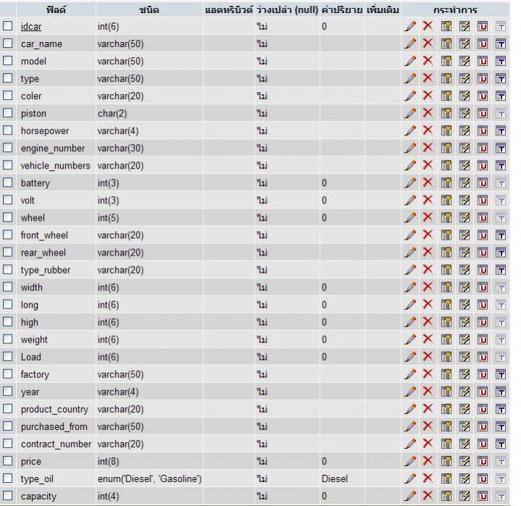This screenshot has width=521, height=506.
Task: Delete the year field with red X
Action: click(x=428, y=392)
